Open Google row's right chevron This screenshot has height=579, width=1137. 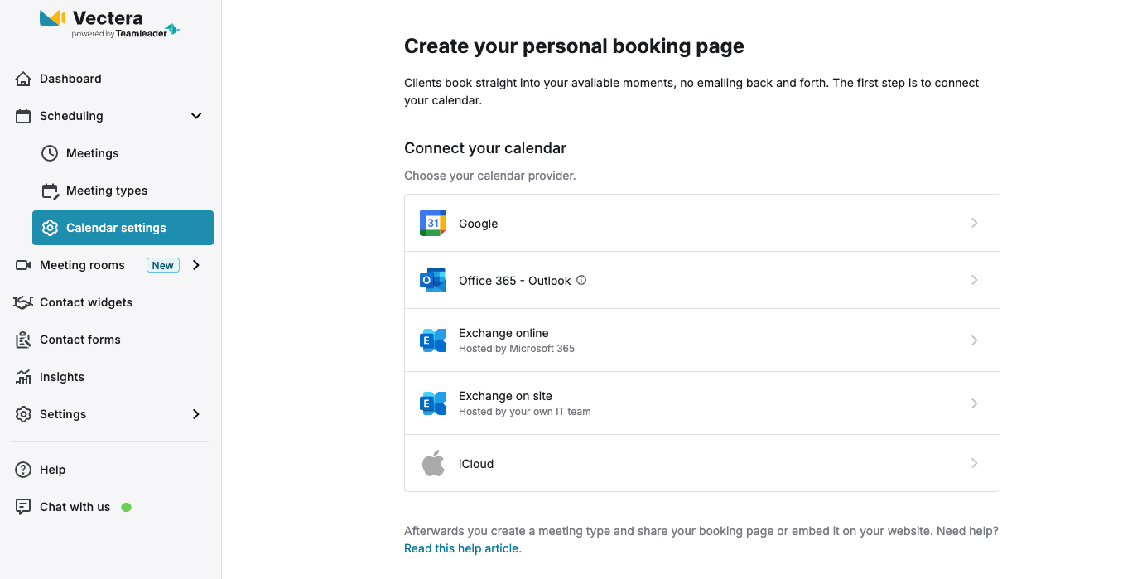click(x=975, y=223)
